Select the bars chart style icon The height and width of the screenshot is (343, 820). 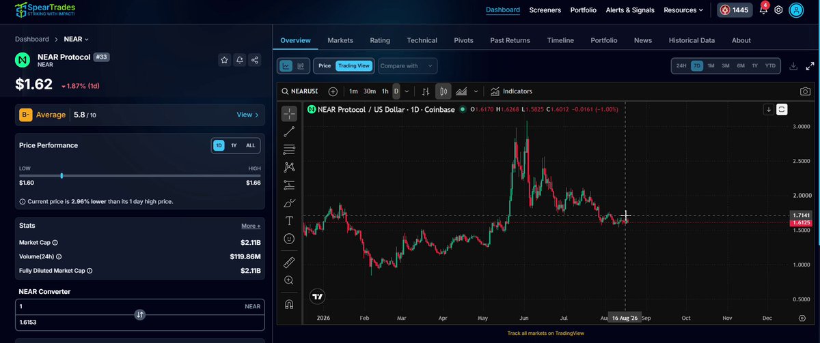[x=426, y=91]
